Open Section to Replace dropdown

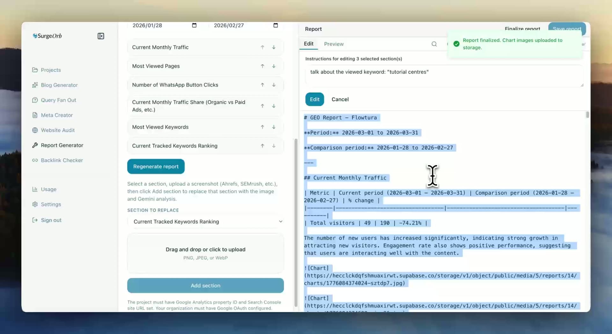(x=205, y=222)
